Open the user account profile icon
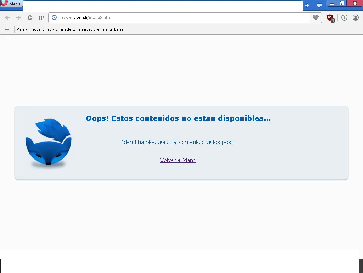 pos(356,18)
